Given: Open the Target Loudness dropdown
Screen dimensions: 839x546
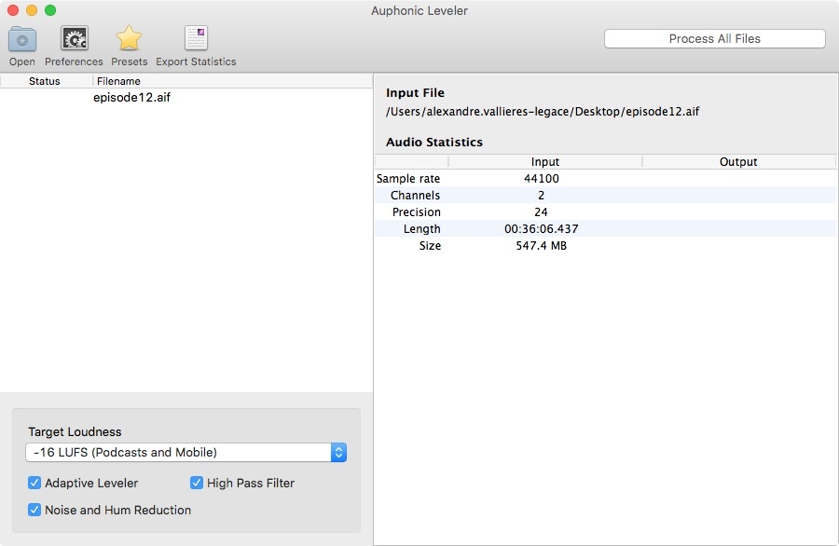Looking at the screenshot, I should tap(186, 453).
